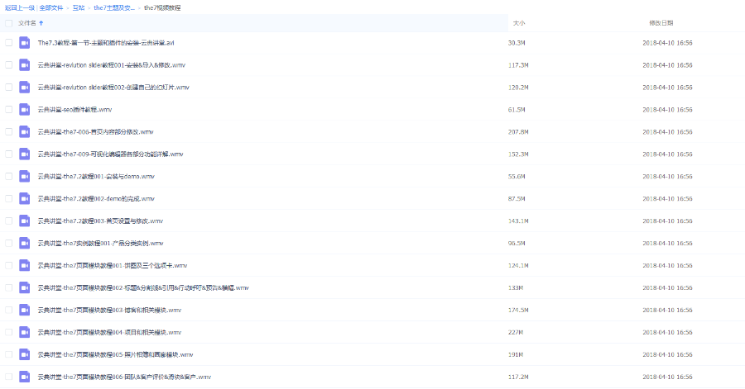Image resolution: width=745 pixels, height=389 pixels.
Task: Select the checkbox of the seo .wmv file
Action: [8, 110]
